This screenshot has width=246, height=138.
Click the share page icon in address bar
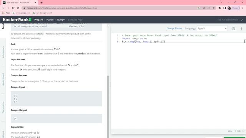tap(208, 8)
